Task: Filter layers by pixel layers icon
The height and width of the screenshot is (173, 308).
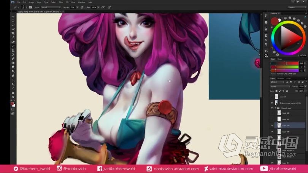Action: coord(287,82)
